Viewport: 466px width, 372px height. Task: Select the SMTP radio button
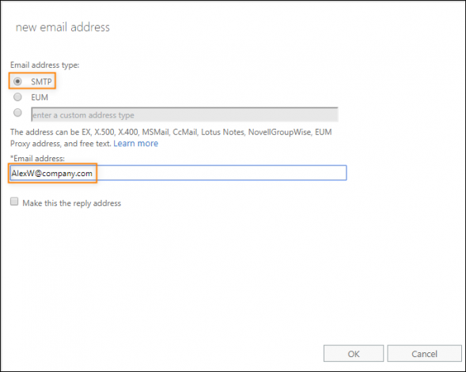coord(17,81)
